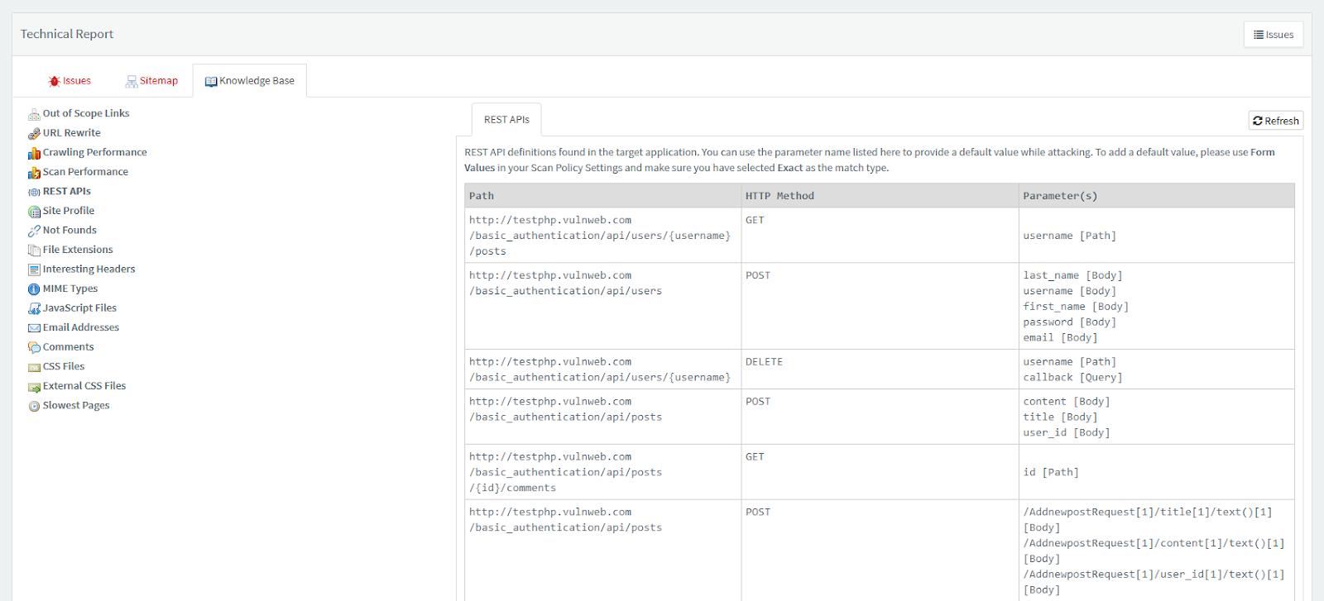Click the File Extensions icon
Screen dimensions: 1324x601
click(x=34, y=250)
